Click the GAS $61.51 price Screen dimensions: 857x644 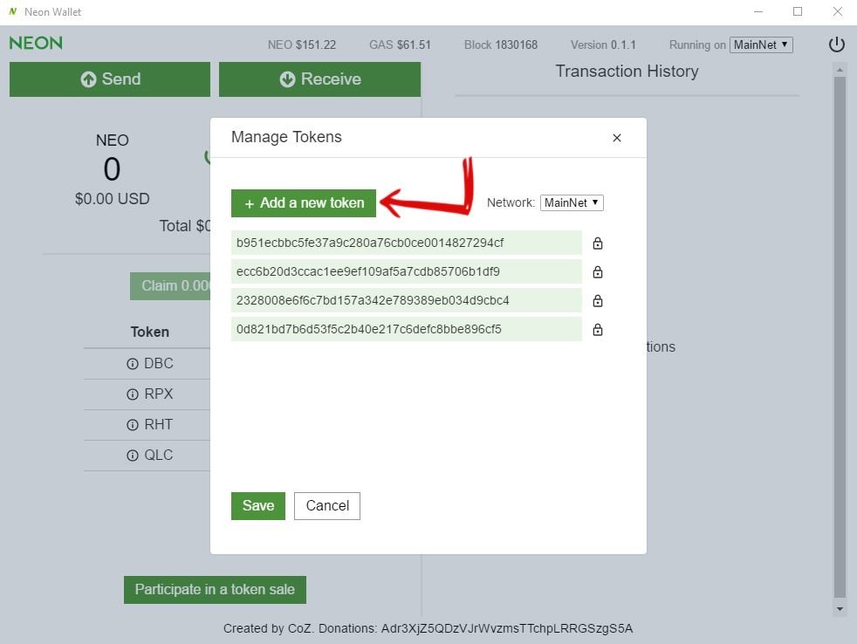[400, 45]
